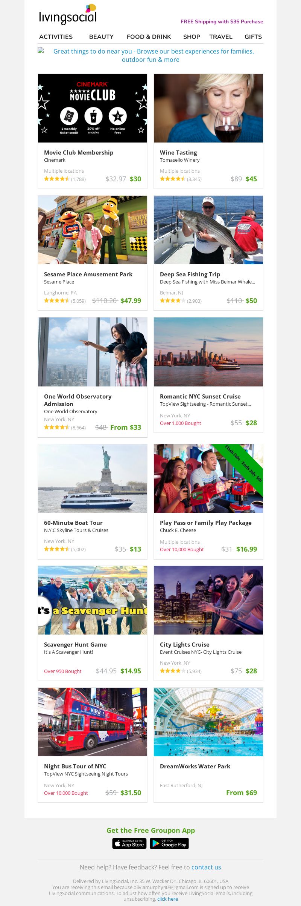Viewport: 301px width, 906px height.
Task: Open the Gifts category
Action: click(253, 37)
